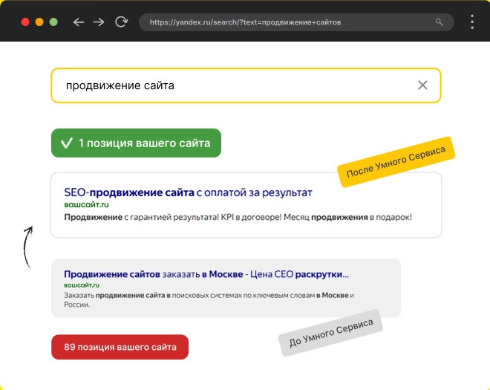Viewport: 490px width, 390px height.
Task: Click the red "89 позиция вашего сайта" badge
Action: coord(120,347)
